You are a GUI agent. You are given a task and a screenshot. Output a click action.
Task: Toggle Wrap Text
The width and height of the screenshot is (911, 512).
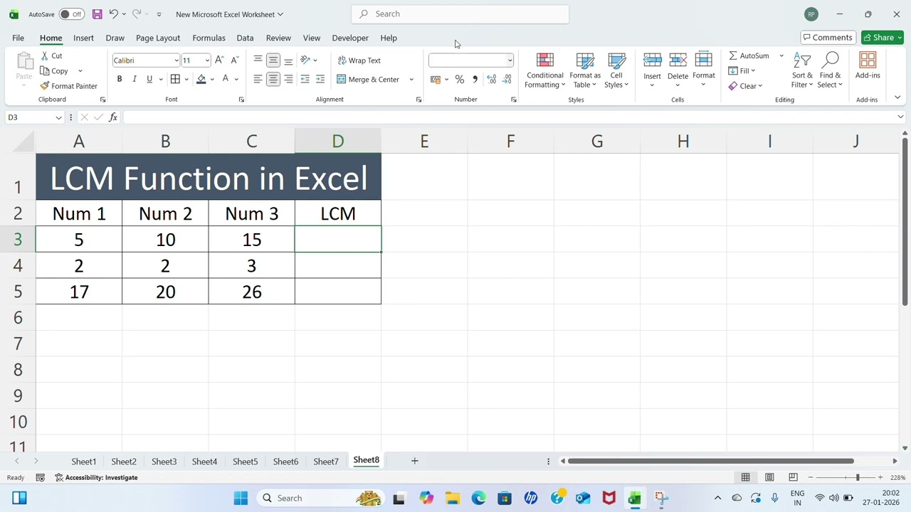click(x=359, y=60)
